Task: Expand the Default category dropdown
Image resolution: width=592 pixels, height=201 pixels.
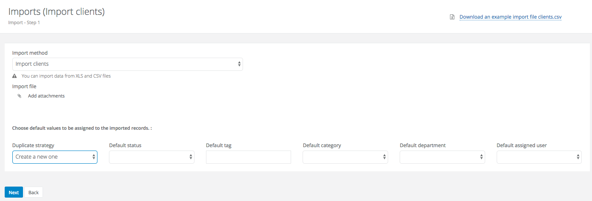Action: (345, 157)
